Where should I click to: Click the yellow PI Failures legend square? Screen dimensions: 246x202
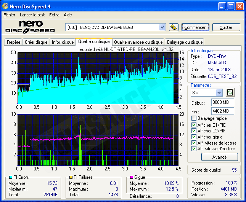(x=72, y=177)
